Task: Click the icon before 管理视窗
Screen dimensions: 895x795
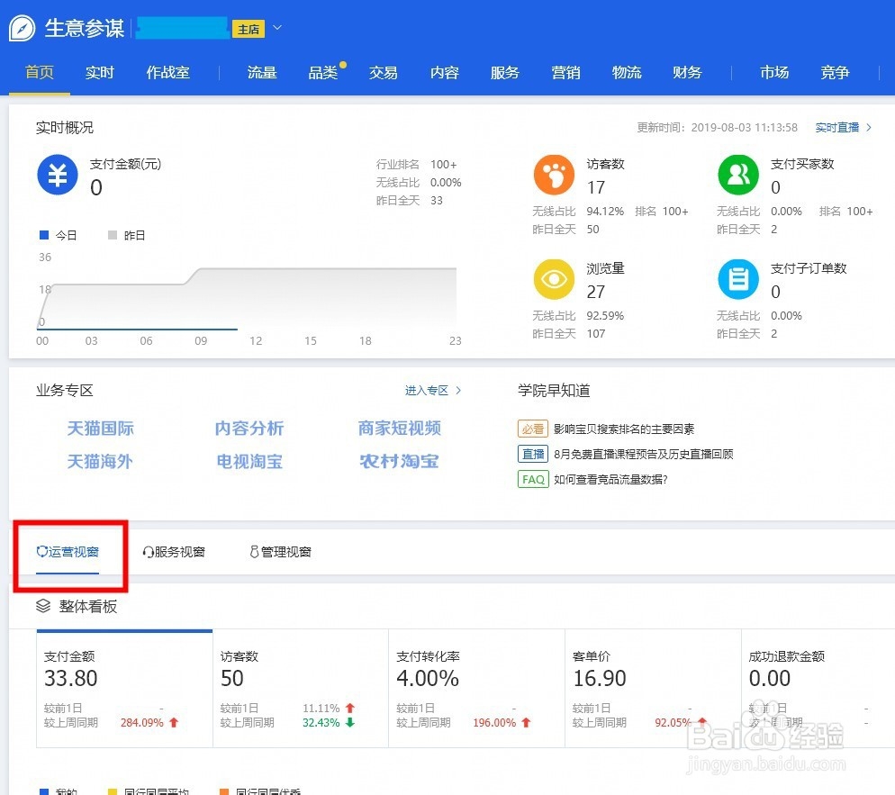Action: pyautogui.click(x=254, y=551)
